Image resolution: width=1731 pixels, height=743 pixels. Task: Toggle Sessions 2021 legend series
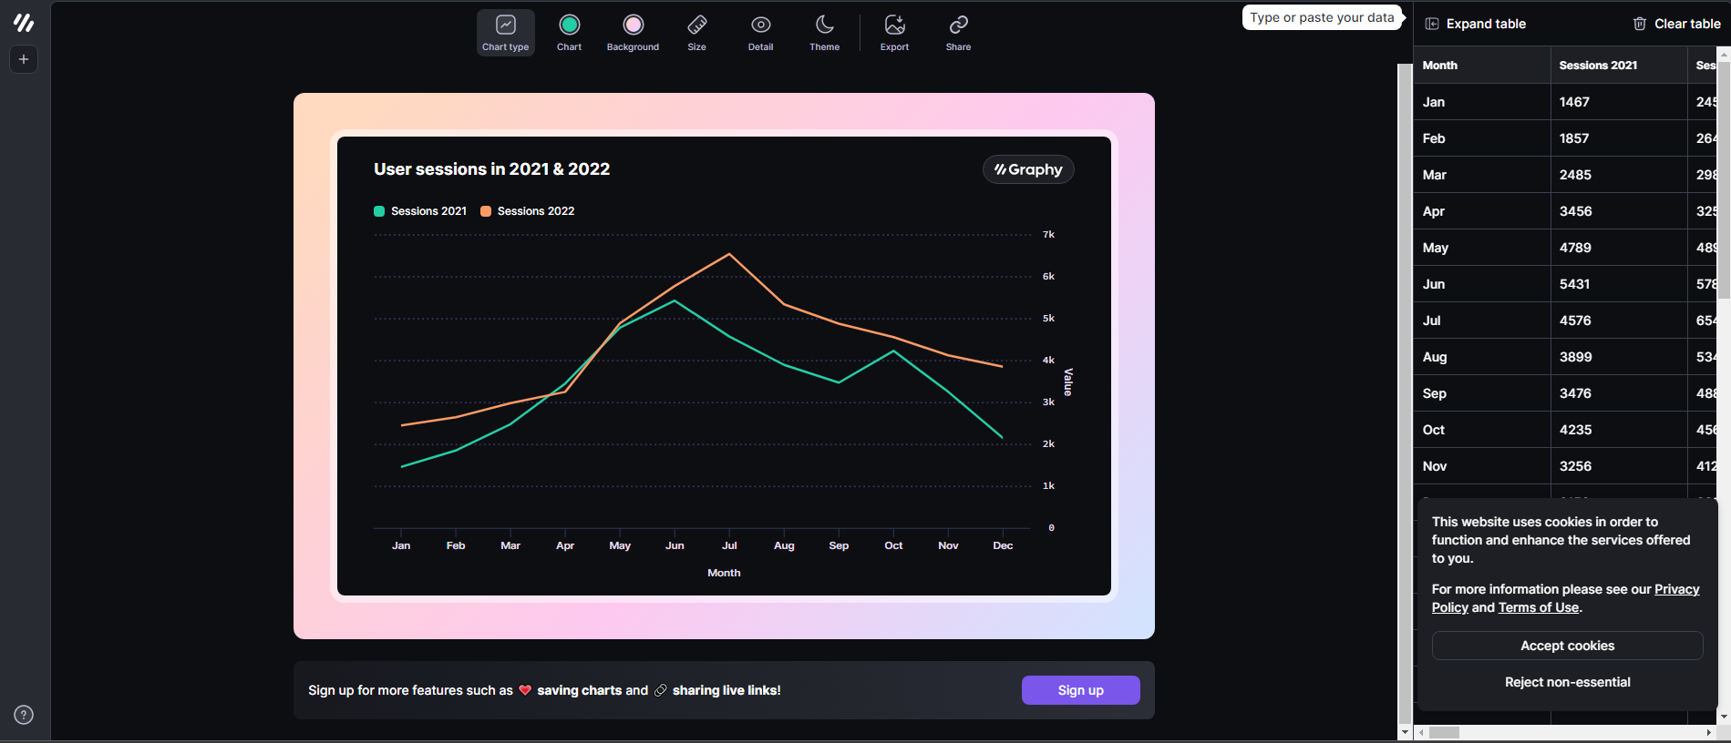(x=420, y=211)
